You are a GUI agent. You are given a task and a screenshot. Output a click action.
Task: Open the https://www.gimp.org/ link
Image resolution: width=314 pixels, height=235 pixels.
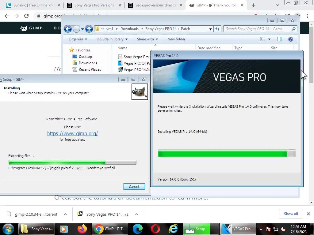click(x=72, y=133)
